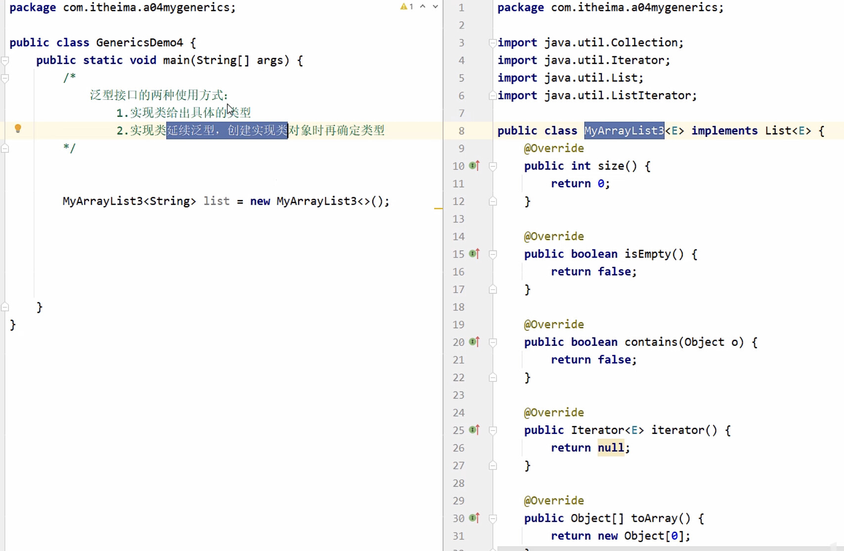Click the MyArrayList3<String> type declaration
The image size is (844, 551).
pos(129,201)
